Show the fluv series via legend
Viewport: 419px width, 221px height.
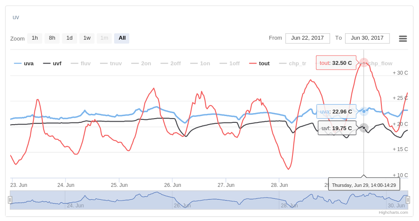[81, 64]
